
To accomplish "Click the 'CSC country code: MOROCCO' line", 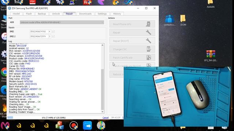I will coord(24,61).
